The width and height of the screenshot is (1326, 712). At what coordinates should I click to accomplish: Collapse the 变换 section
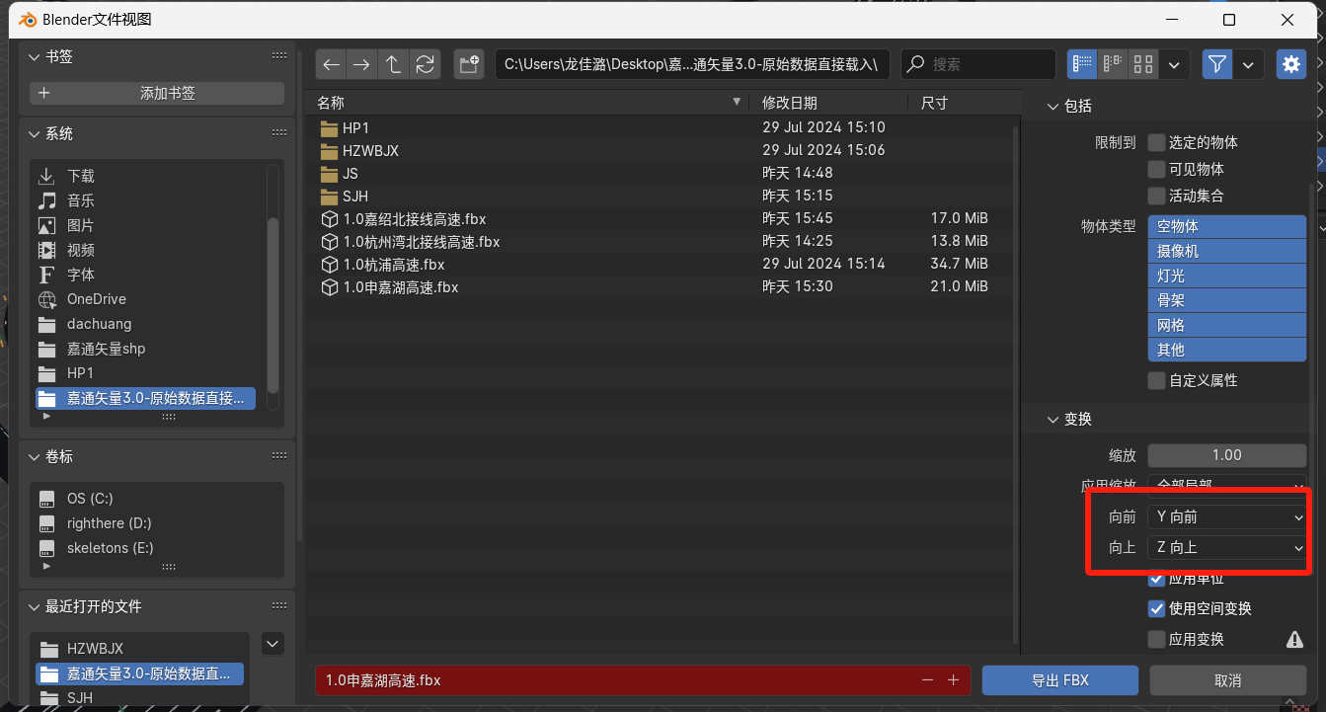[x=1052, y=419]
